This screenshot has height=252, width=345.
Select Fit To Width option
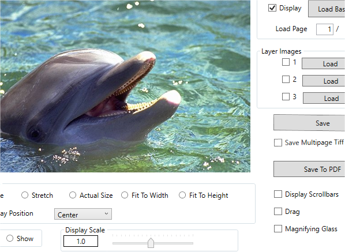tap(125, 195)
